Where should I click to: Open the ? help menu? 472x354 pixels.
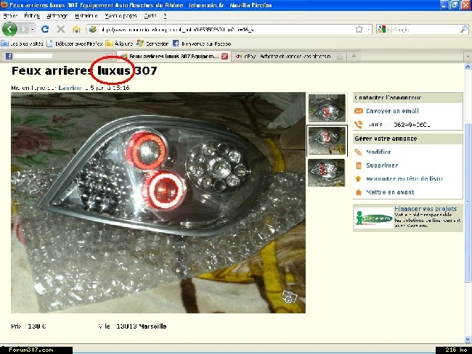pyautogui.click(x=165, y=16)
